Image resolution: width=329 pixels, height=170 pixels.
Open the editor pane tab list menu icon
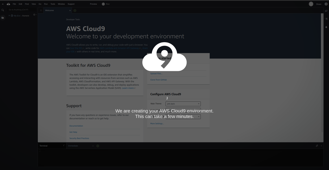[41, 10]
